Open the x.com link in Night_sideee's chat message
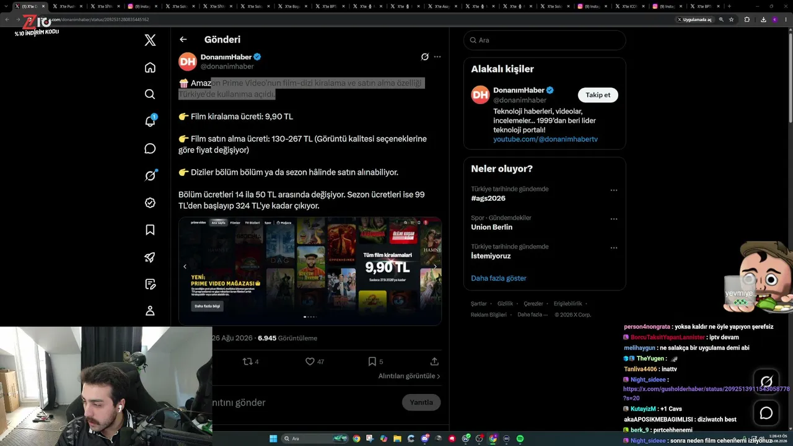The width and height of the screenshot is (793, 446). coord(706,393)
